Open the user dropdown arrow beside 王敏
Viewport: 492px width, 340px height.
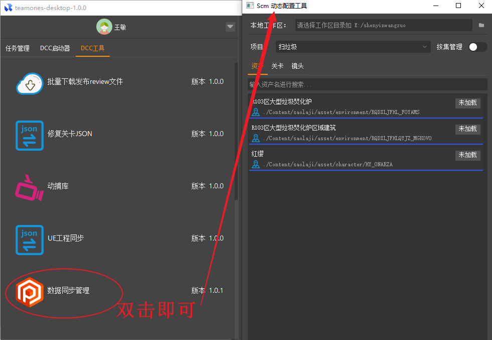(230, 27)
